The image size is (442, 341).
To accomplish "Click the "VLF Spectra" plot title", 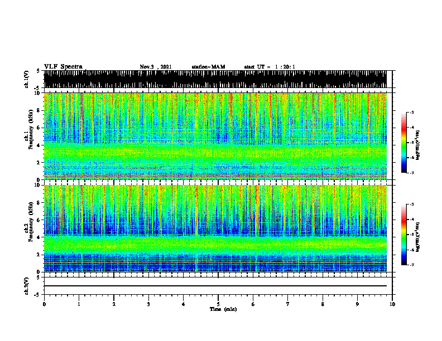I will (63, 67).
